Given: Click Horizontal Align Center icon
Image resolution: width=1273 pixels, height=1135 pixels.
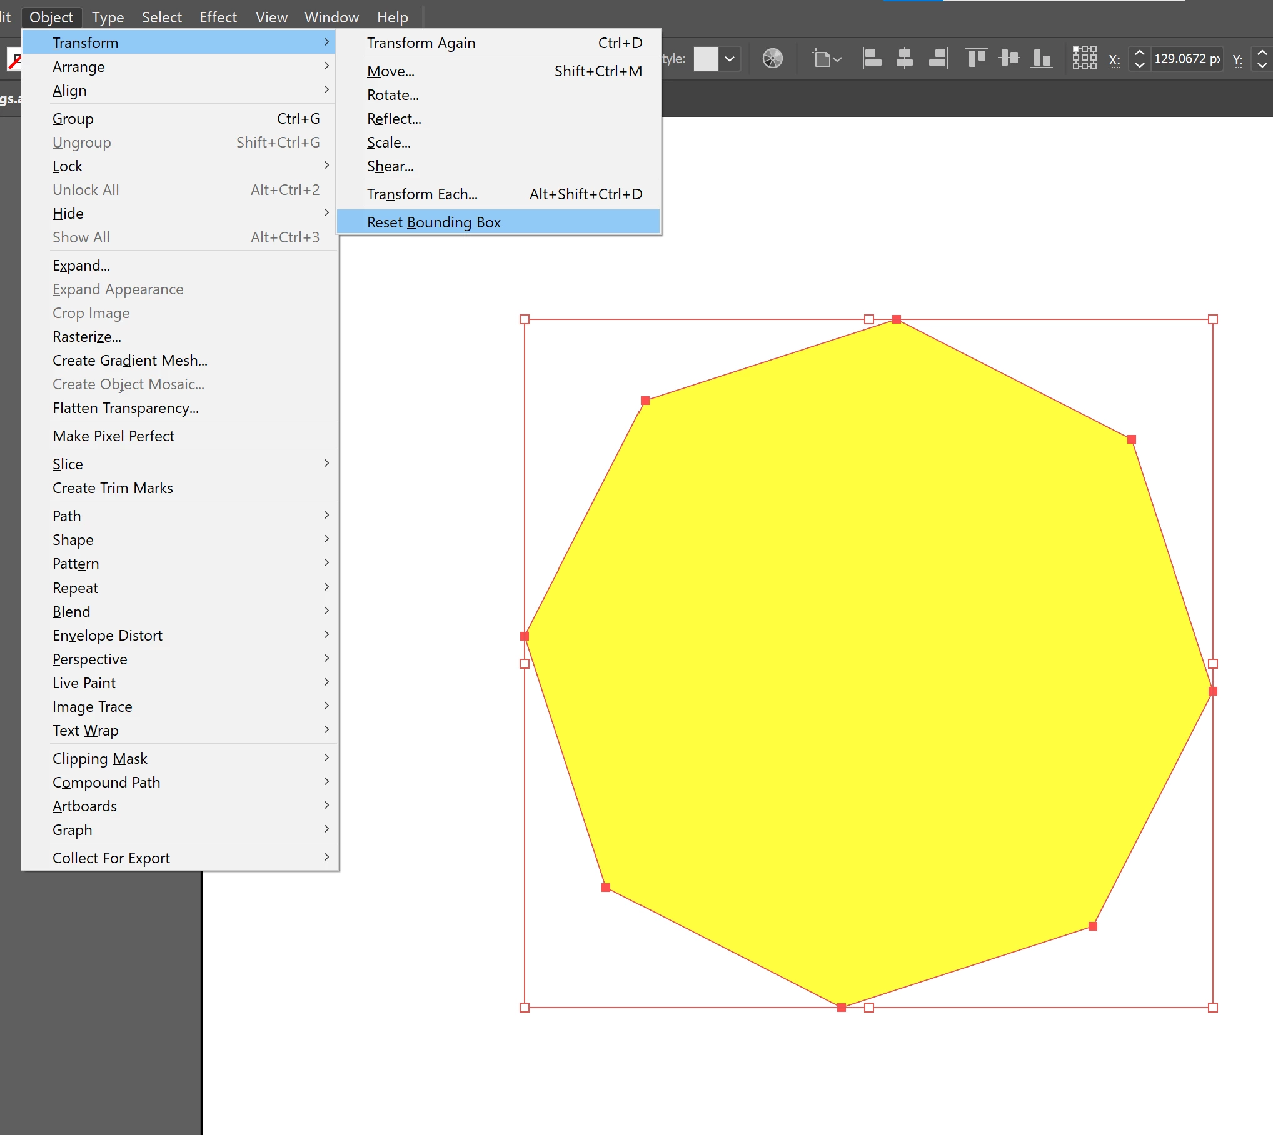Looking at the screenshot, I should (904, 59).
